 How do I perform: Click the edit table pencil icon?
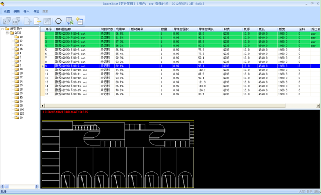(x=47, y=21)
